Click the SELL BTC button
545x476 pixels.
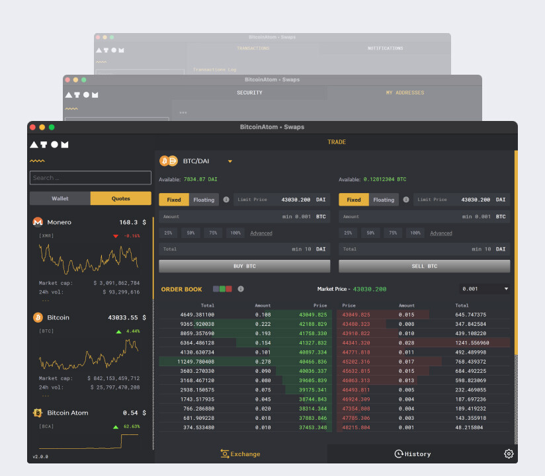click(425, 266)
